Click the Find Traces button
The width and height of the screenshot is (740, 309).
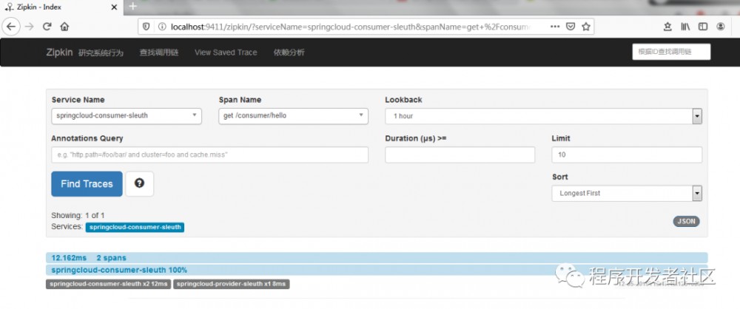point(87,184)
